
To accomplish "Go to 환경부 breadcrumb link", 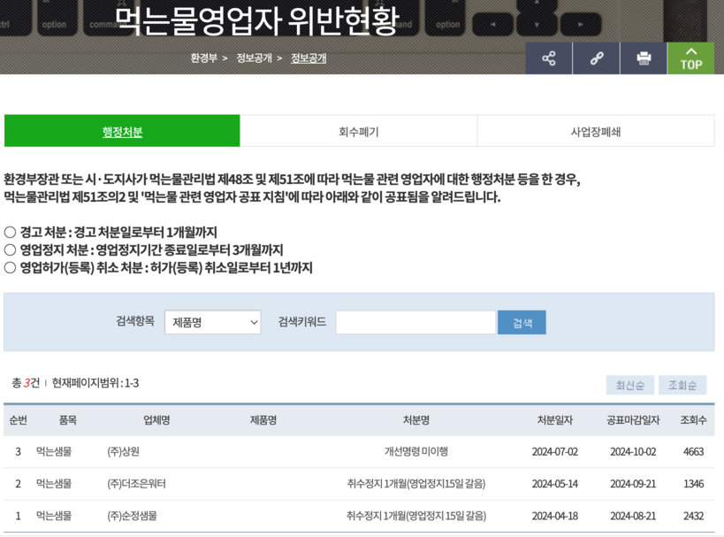I will point(203,58).
